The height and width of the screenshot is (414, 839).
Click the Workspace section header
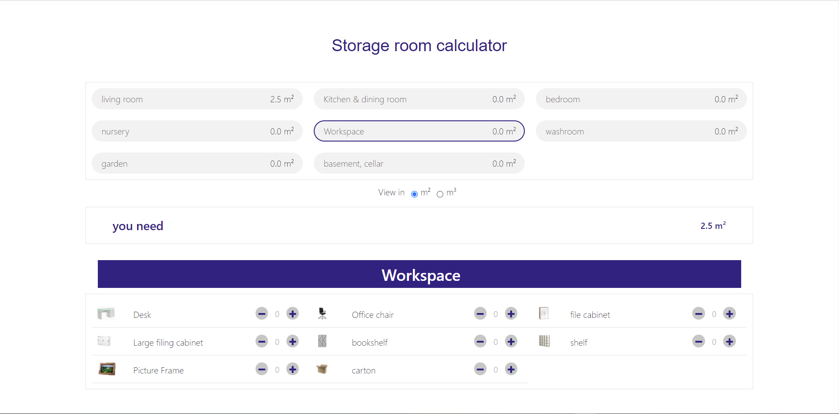tap(419, 274)
